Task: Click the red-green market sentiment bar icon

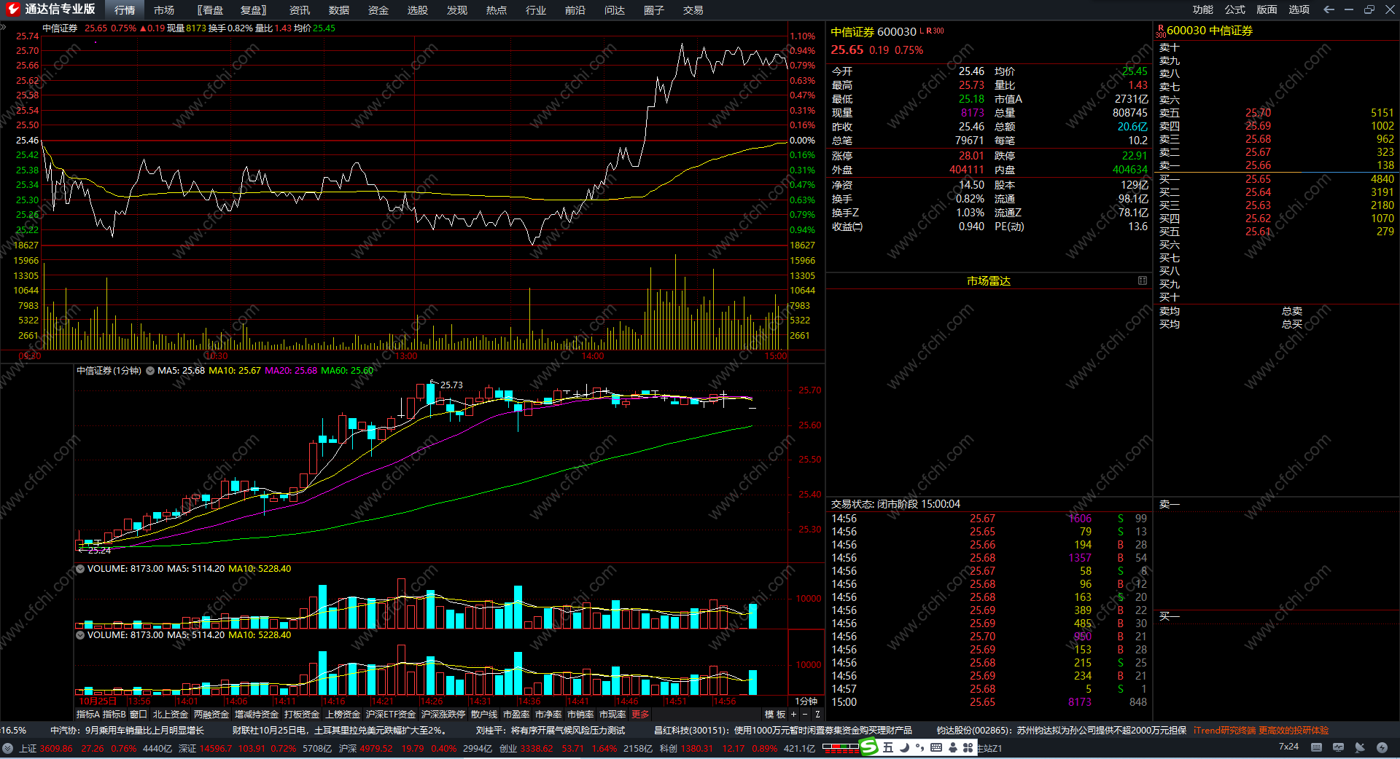Action: tap(841, 747)
